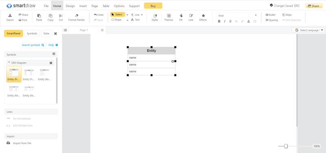Open the Support menu

point(134,6)
